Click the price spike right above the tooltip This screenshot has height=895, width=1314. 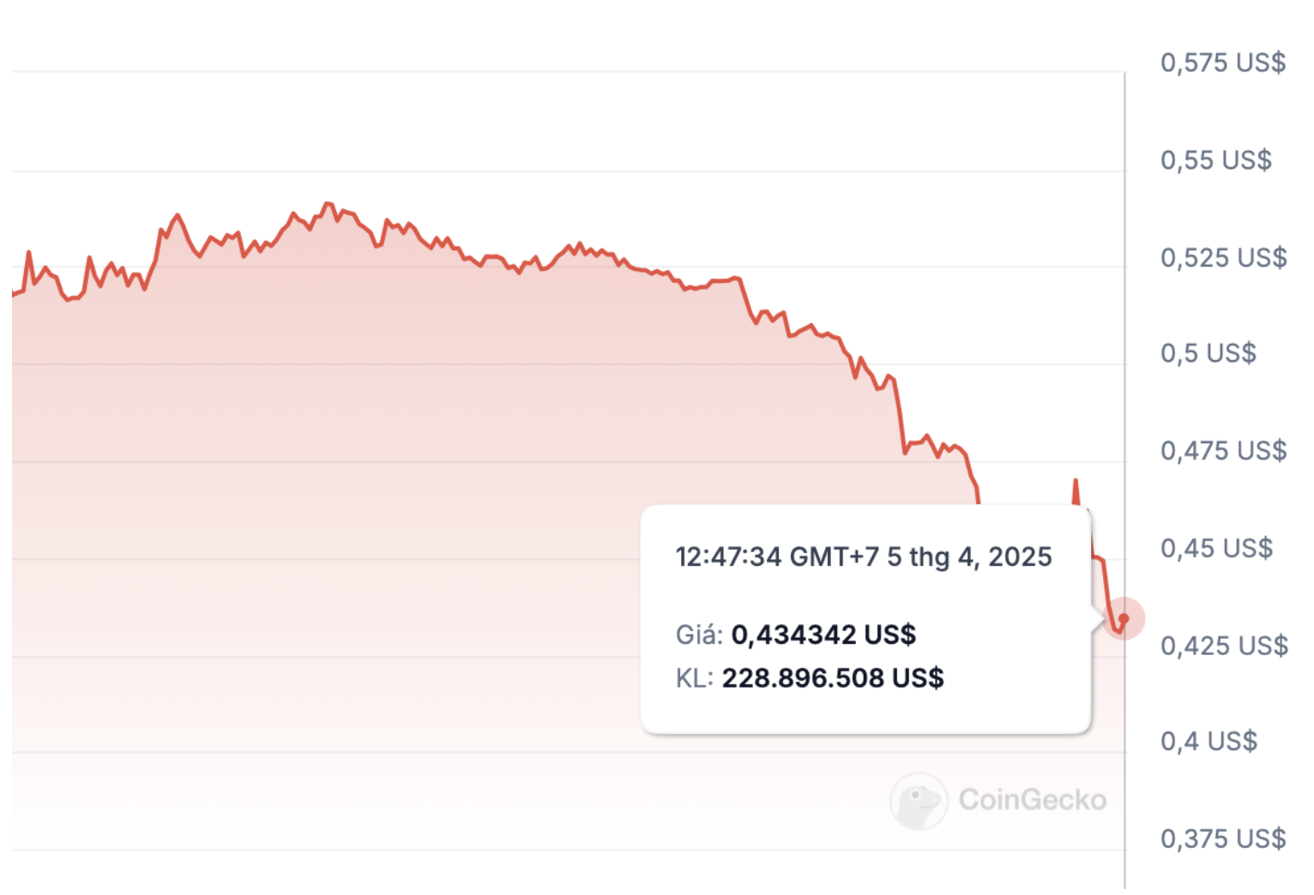coord(1076,482)
